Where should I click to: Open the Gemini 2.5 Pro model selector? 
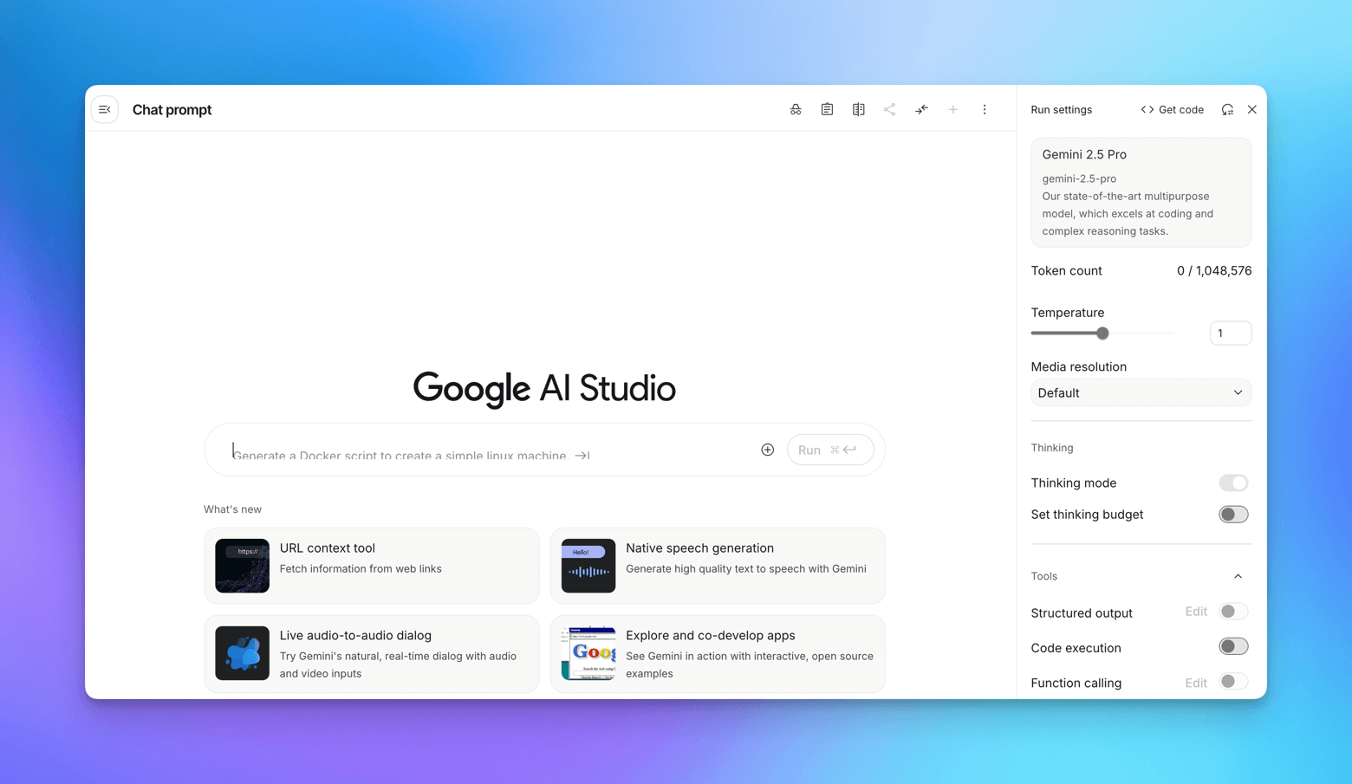point(1141,192)
